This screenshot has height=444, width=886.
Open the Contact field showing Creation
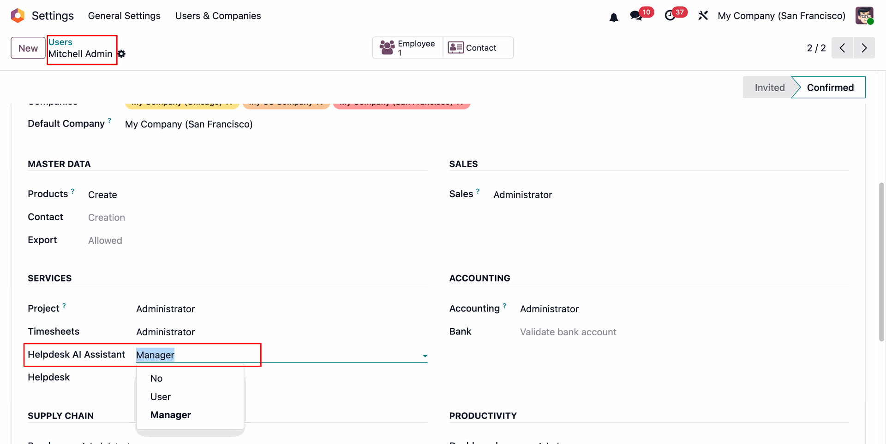(107, 217)
